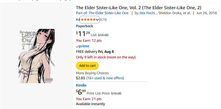Click the struck-through List $13.00 price
Viewport: 221px width, 109px height.
point(103,35)
